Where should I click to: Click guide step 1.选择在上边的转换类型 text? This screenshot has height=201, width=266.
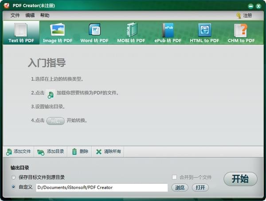coord(57,79)
